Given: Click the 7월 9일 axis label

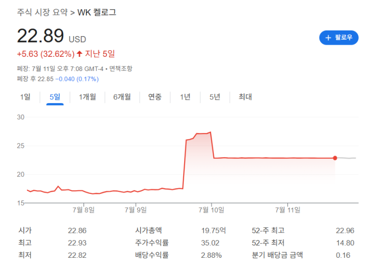Looking at the screenshot, I should (136, 210).
